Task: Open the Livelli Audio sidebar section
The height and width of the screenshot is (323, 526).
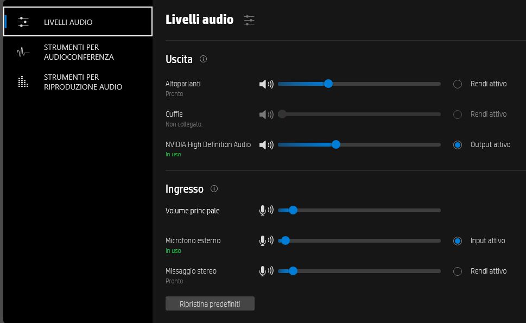Action: pyautogui.click(x=78, y=22)
